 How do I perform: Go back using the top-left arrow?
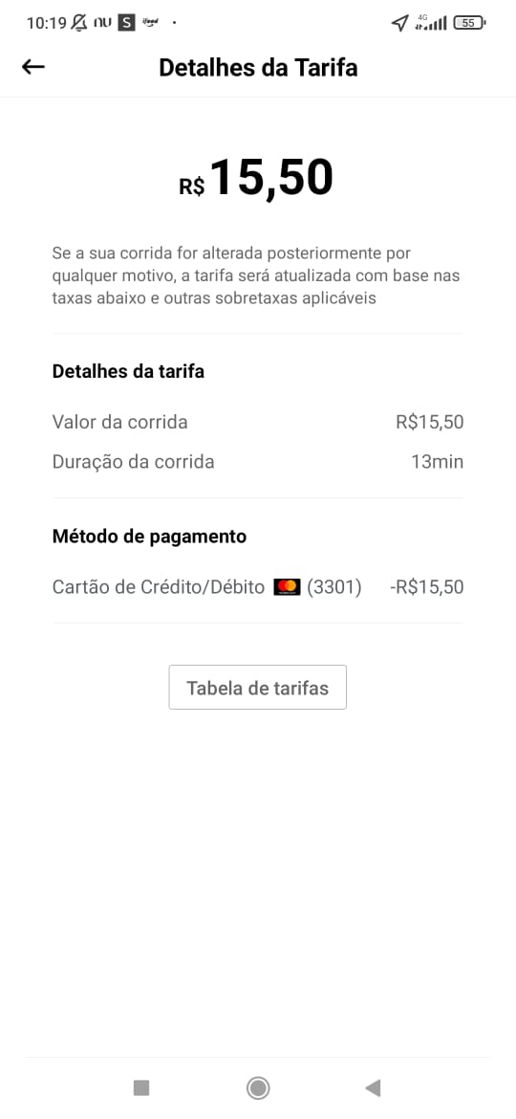click(32, 67)
